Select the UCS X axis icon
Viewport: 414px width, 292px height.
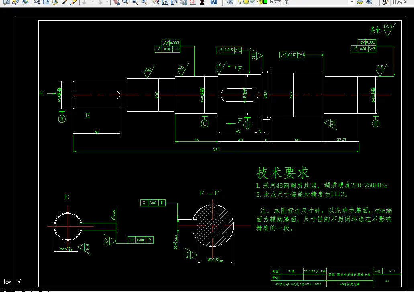click(19, 282)
